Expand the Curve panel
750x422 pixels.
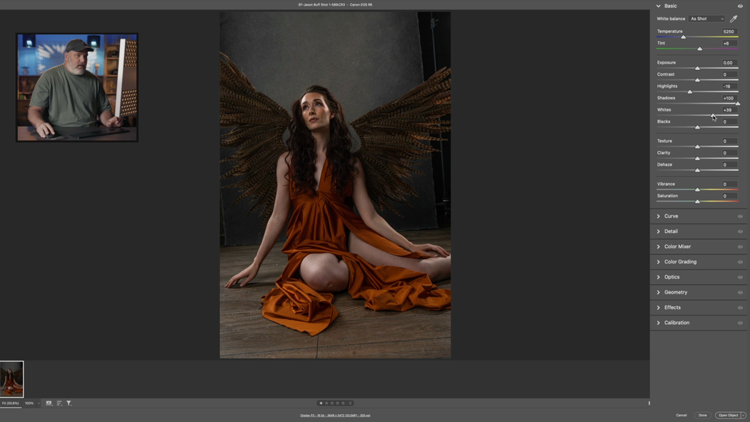(x=659, y=216)
